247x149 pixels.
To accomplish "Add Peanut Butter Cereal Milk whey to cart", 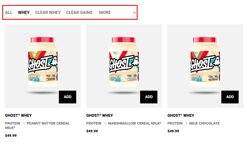I will click(68, 97).
